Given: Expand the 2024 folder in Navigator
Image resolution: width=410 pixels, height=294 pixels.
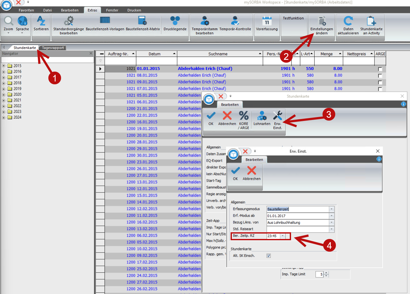Looking at the screenshot, I should coord(4,117).
